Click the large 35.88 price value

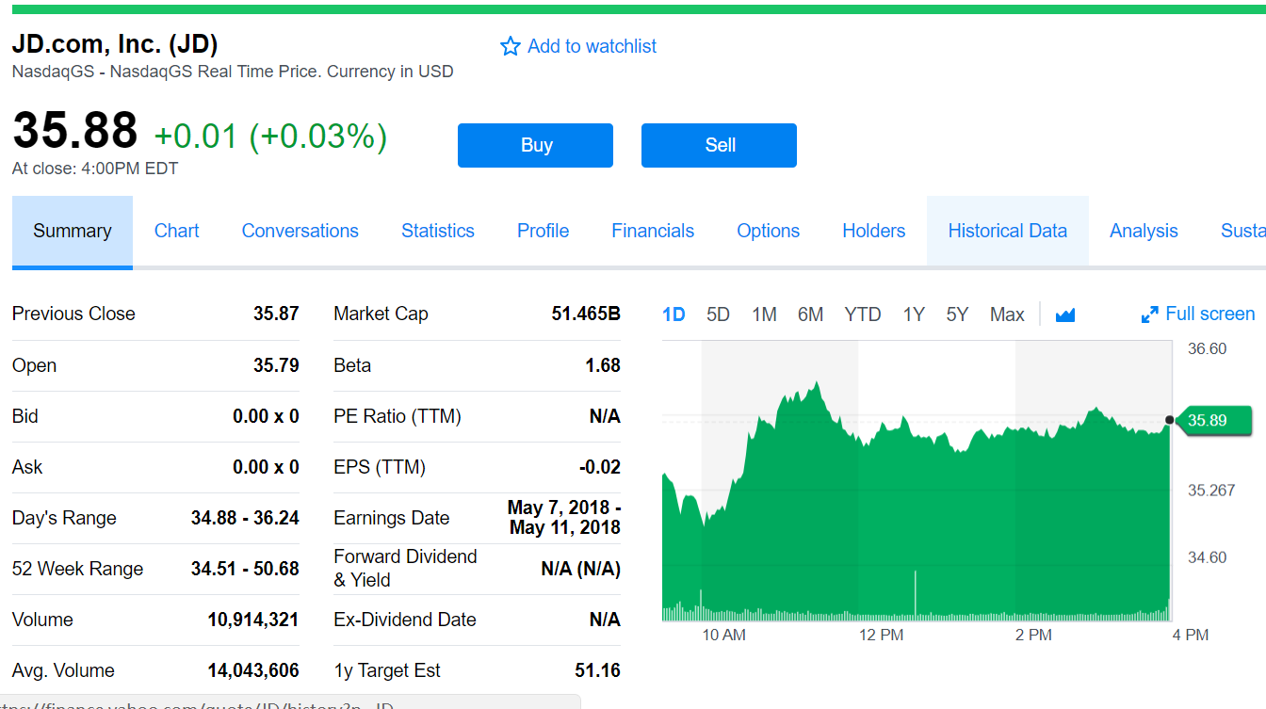pos(75,130)
